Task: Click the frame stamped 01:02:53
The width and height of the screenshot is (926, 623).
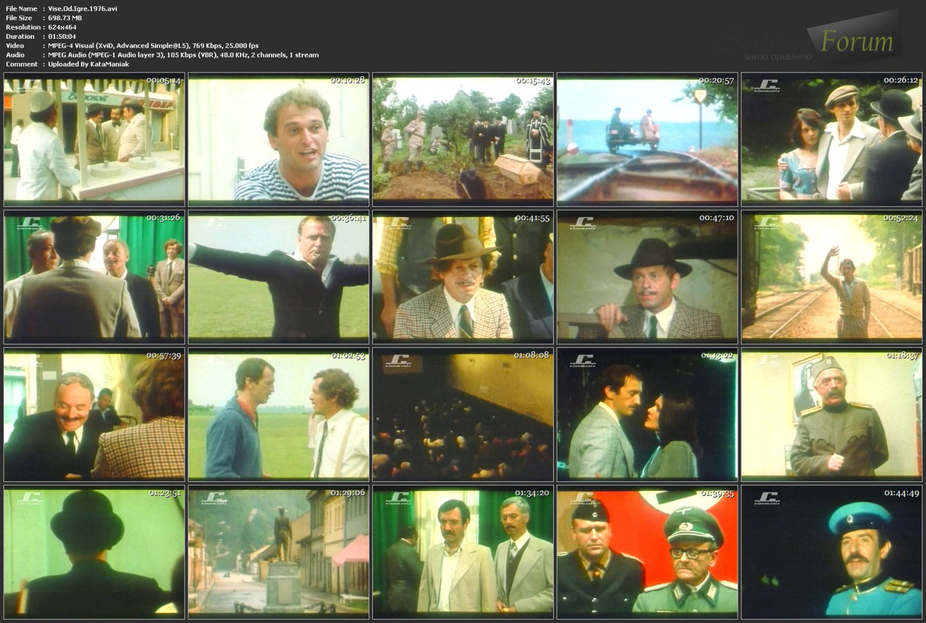Action: pyautogui.click(x=279, y=414)
